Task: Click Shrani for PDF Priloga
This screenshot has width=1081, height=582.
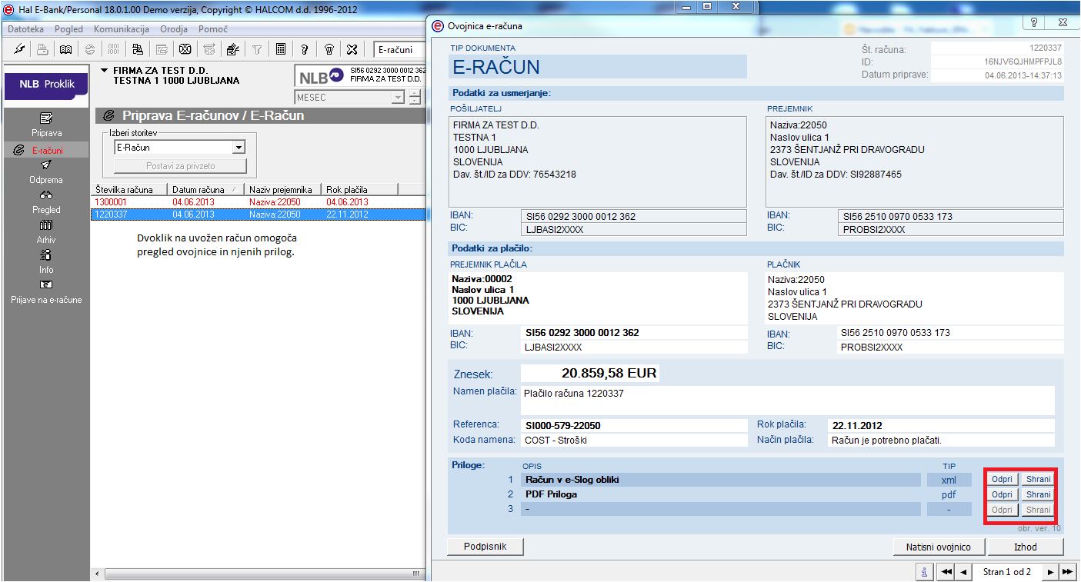Action: (1038, 494)
